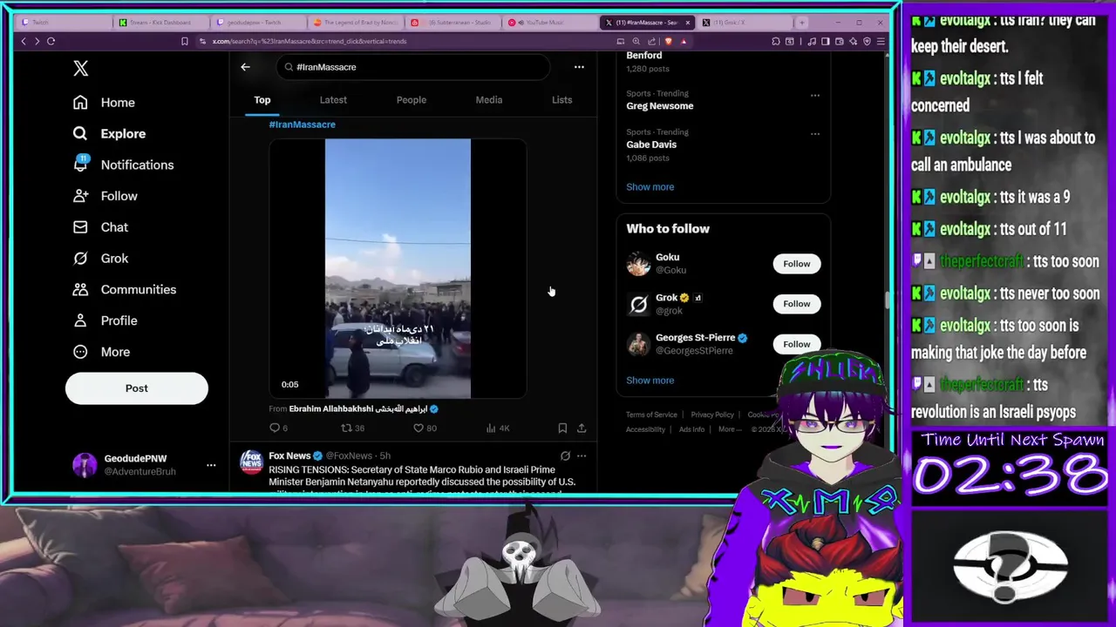The height and width of the screenshot is (627, 1116).
Task: Go to Home in sidebar
Action: tap(104, 102)
